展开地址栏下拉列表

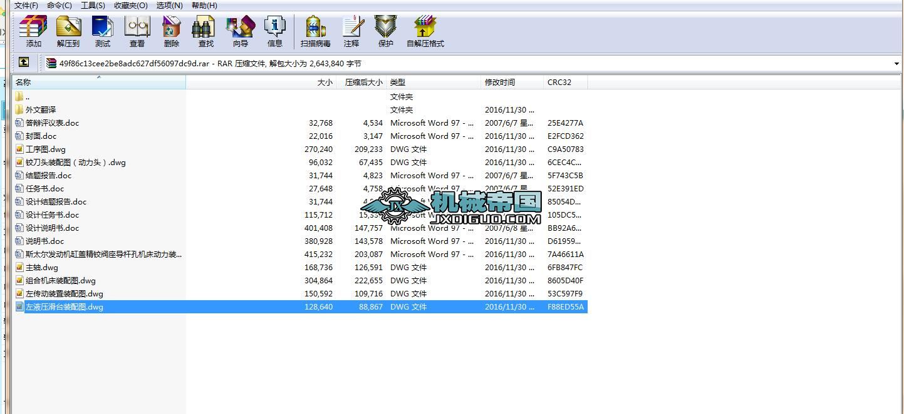(897, 63)
